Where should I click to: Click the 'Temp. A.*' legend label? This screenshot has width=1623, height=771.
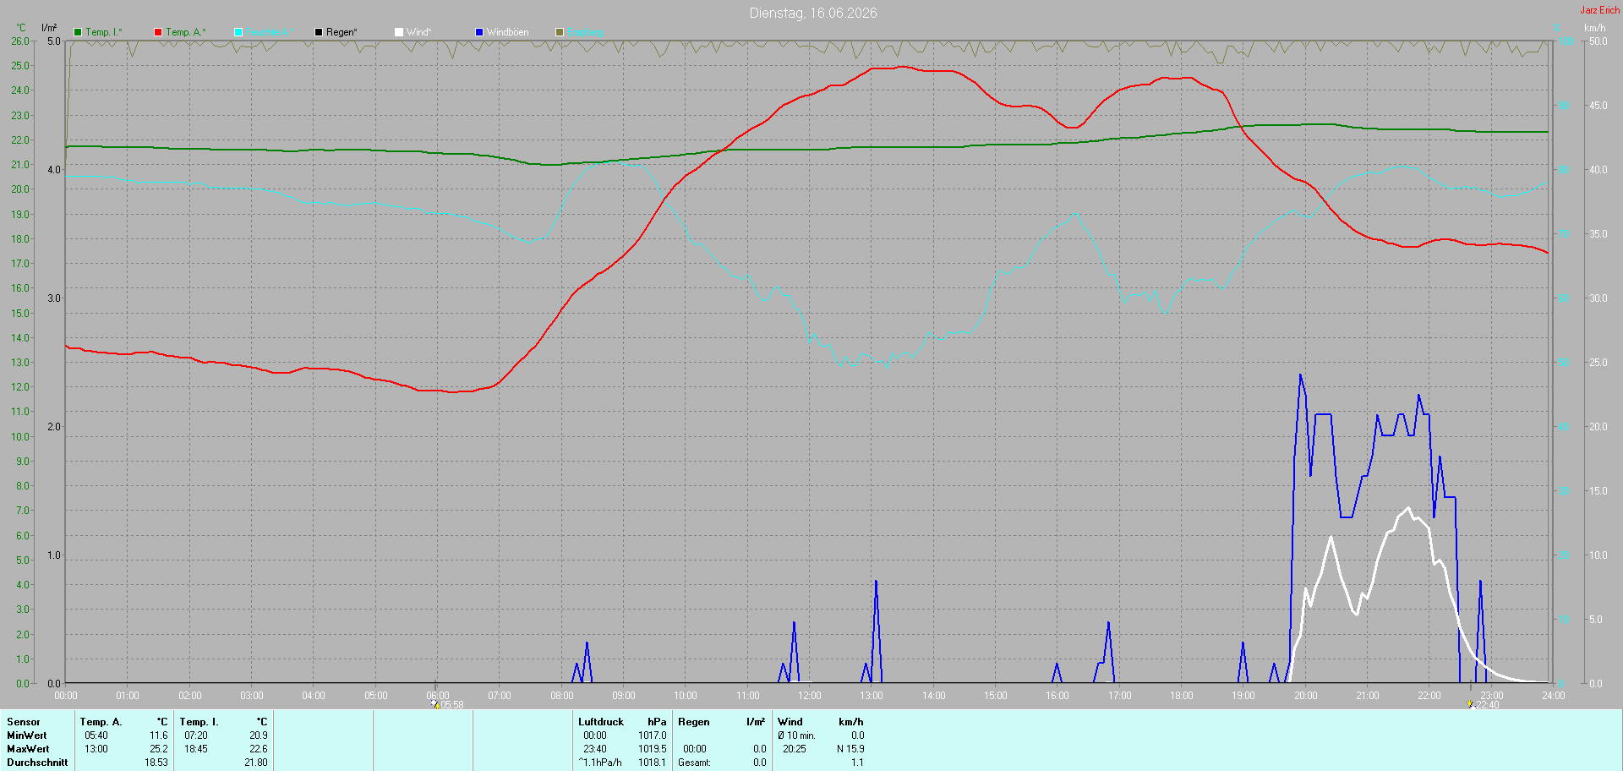click(x=186, y=32)
